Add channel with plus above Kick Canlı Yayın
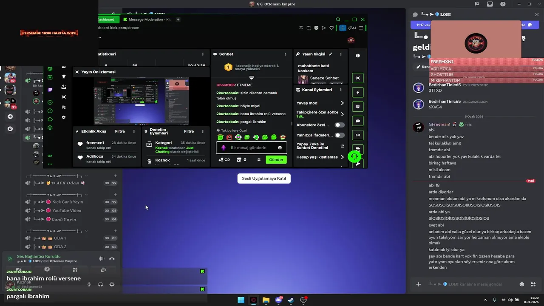The width and height of the screenshot is (544, 306). coord(115,194)
